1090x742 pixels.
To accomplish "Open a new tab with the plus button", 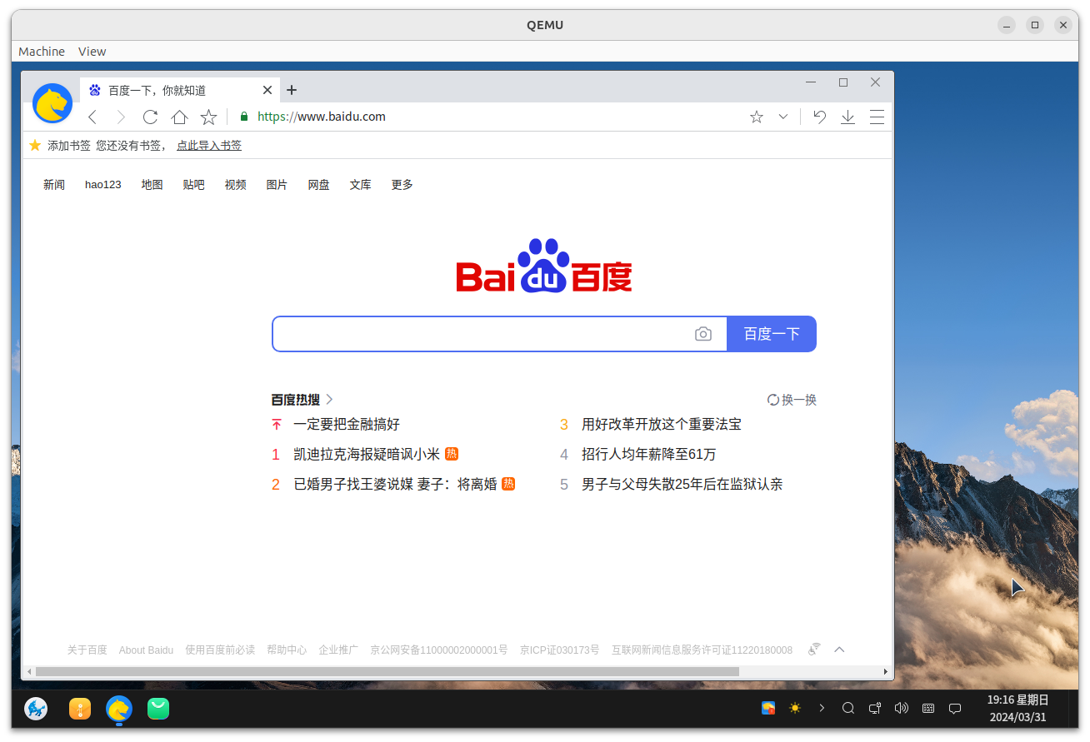I will tap(292, 90).
